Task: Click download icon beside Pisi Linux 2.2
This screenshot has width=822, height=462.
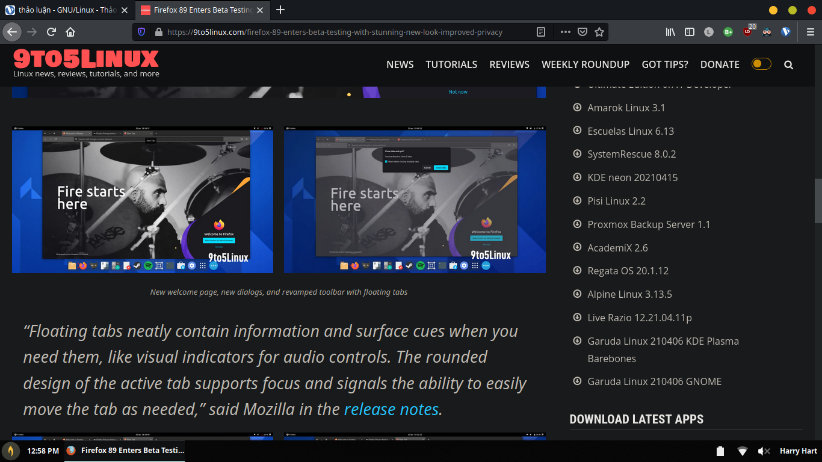Action: [x=576, y=200]
